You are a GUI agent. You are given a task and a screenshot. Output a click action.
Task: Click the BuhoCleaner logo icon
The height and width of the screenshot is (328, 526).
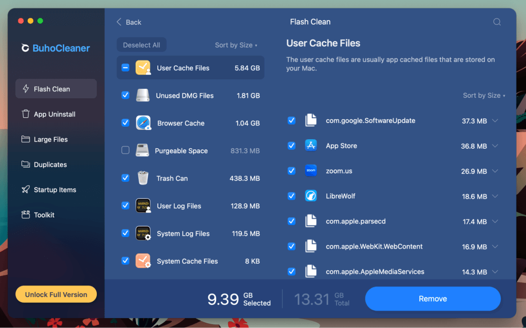point(25,48)
